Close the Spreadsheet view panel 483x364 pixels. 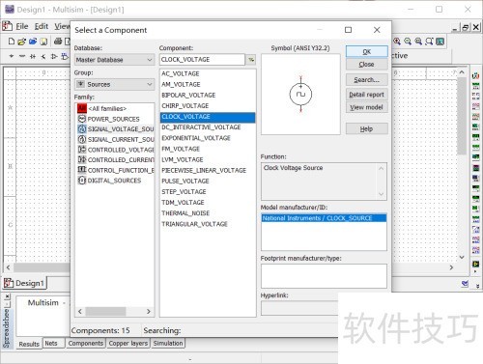(x=7, y=296)
